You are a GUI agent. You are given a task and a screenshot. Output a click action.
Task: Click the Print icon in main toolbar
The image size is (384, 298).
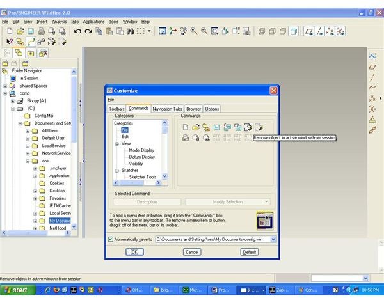click(41, 31)
